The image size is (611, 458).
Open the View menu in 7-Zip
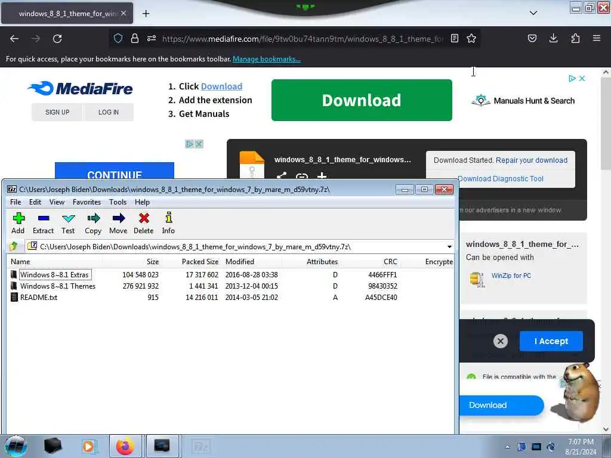coord(57,202)
